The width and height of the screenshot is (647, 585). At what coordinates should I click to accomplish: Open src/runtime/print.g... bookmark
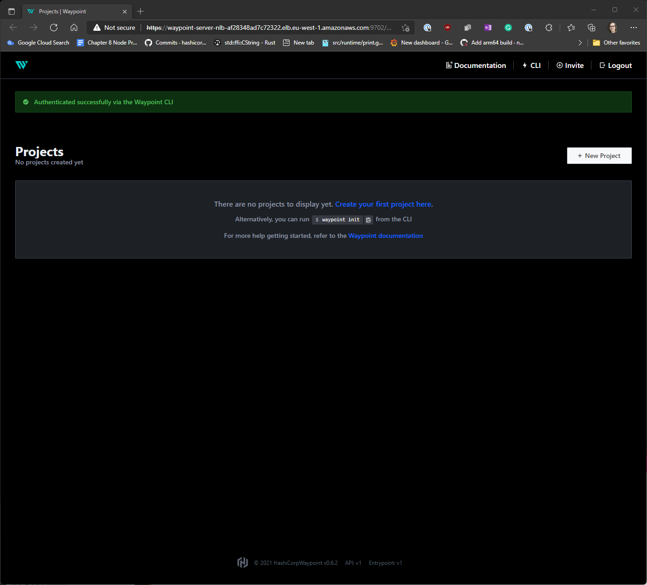(352, 43)
